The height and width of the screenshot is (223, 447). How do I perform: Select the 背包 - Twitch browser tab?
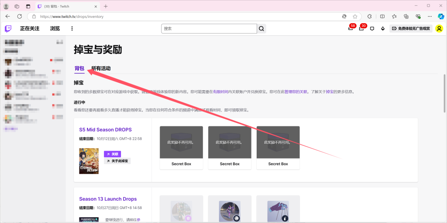pyautogui.click(x=67, y=6)
